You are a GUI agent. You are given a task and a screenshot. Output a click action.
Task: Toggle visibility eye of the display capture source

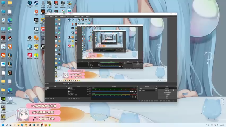[88, 95]
